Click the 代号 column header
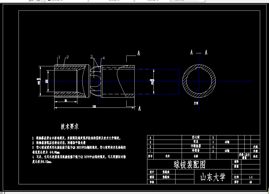 [168, 156]
